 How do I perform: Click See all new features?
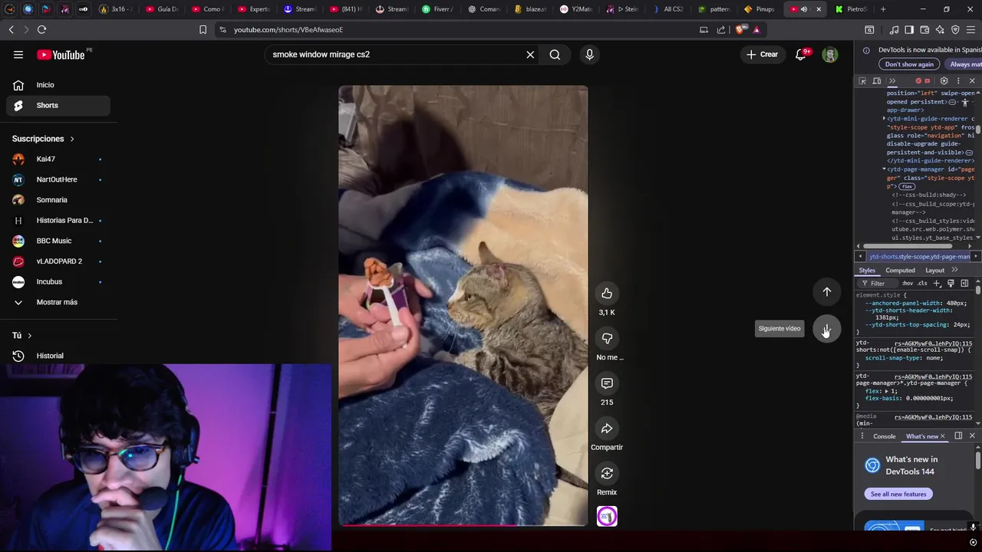coord(898,495)
